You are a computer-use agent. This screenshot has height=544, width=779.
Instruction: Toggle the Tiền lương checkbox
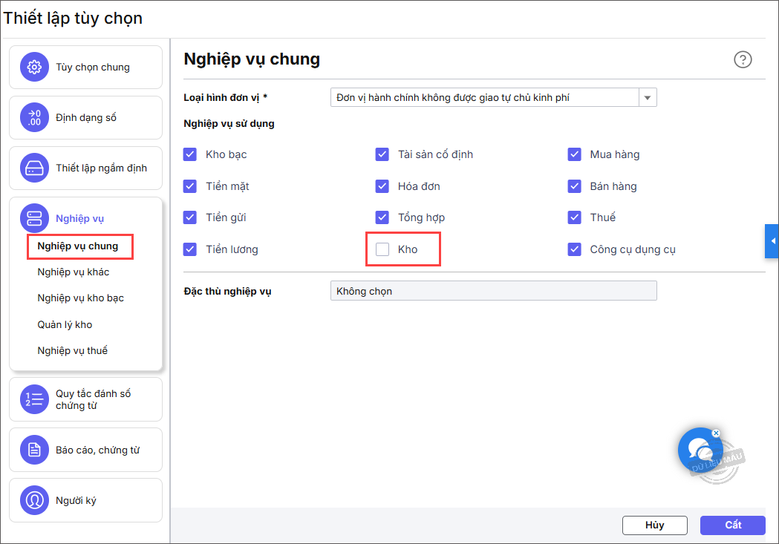tap(190, 249)
